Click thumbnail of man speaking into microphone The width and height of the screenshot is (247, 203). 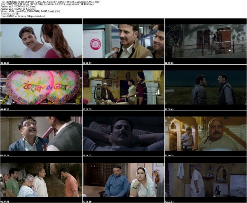coord(123,41)
